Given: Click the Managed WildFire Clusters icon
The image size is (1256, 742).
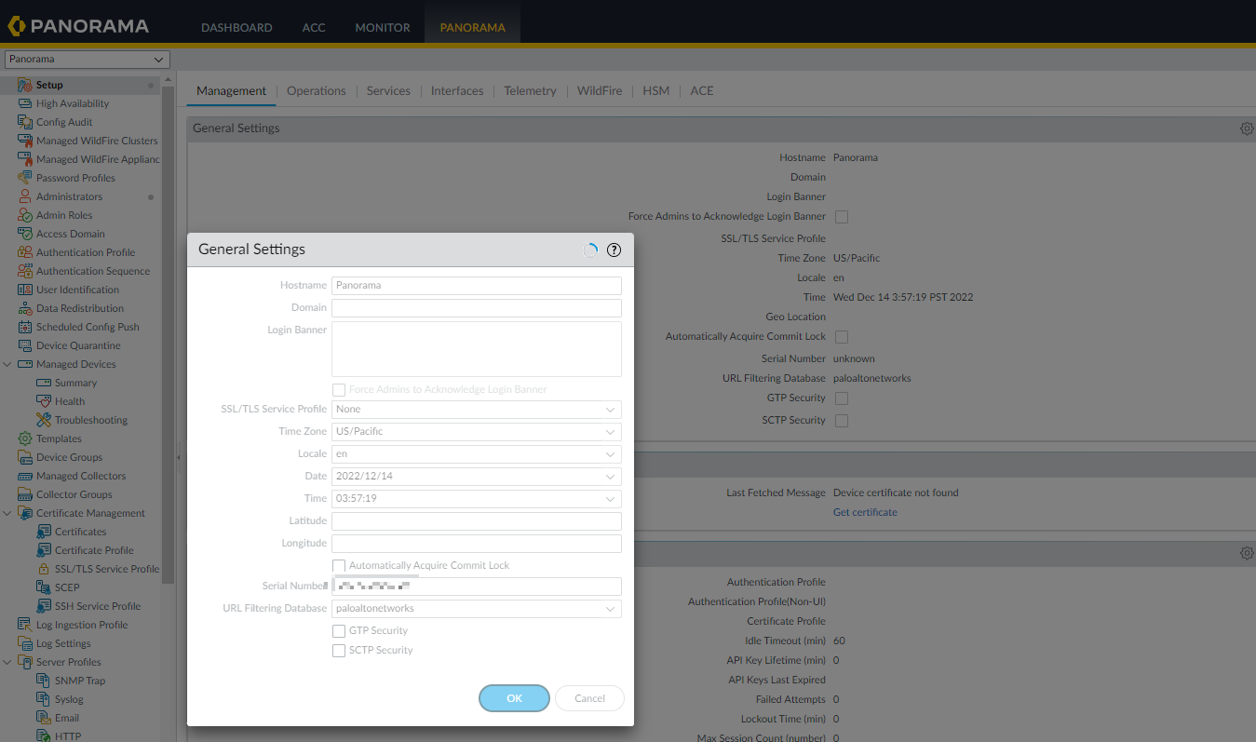Looking at the screenshot, I should 25,141.
